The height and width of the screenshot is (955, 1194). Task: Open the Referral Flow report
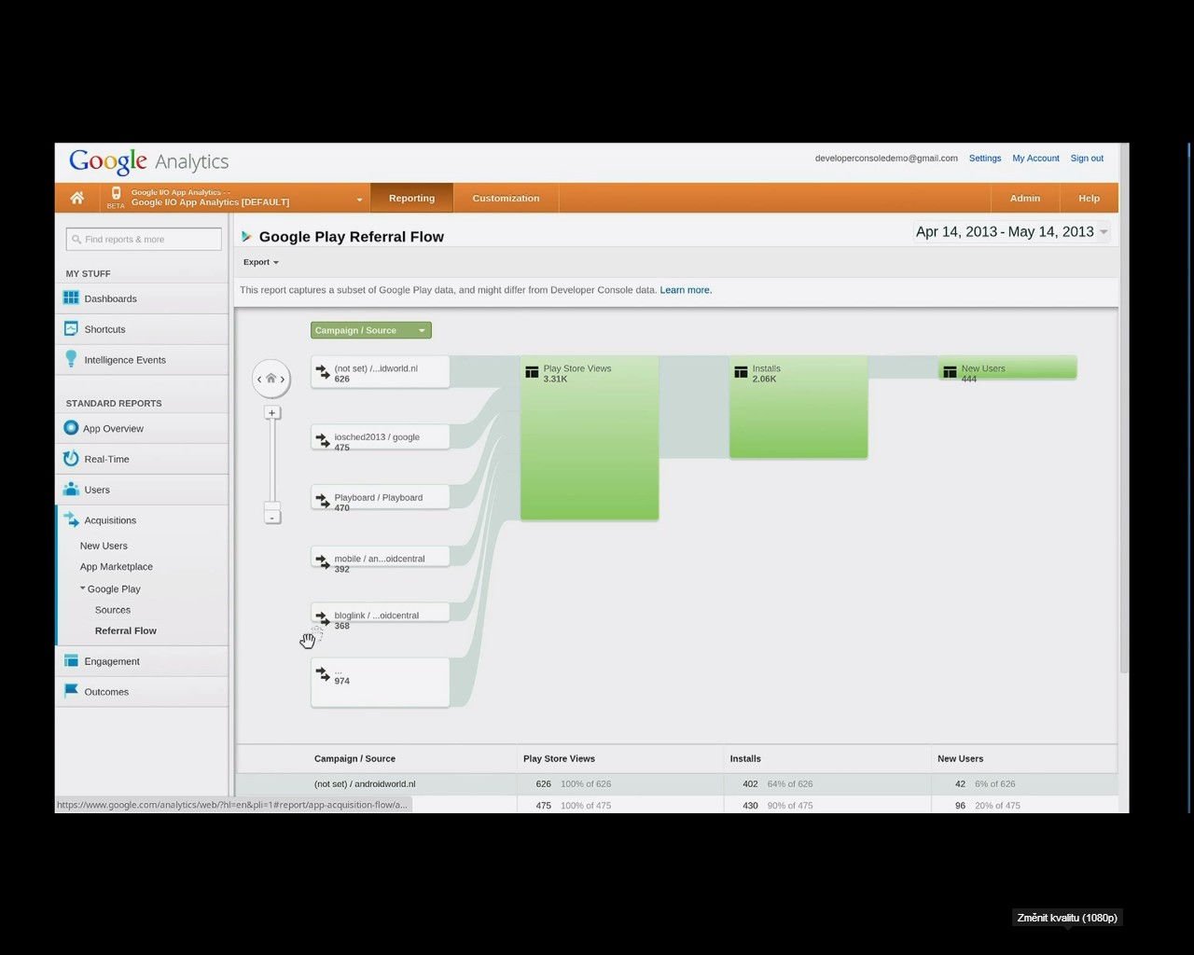tap(126, 630)
